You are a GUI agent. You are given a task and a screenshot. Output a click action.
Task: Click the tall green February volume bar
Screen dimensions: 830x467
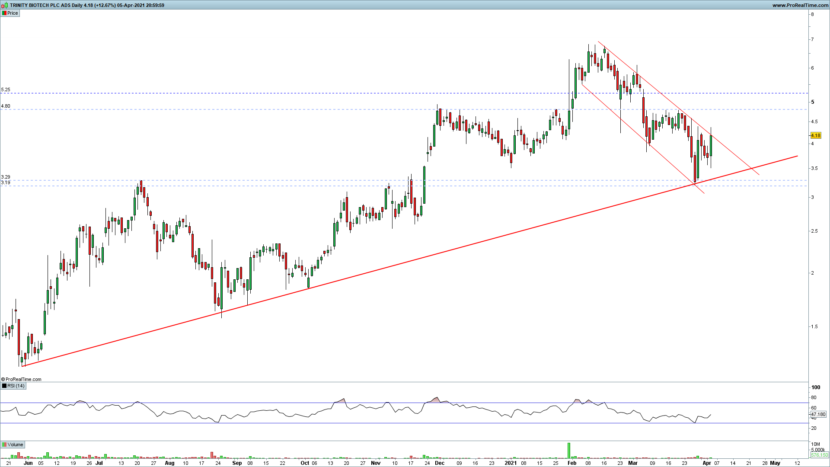pos(569,450)
